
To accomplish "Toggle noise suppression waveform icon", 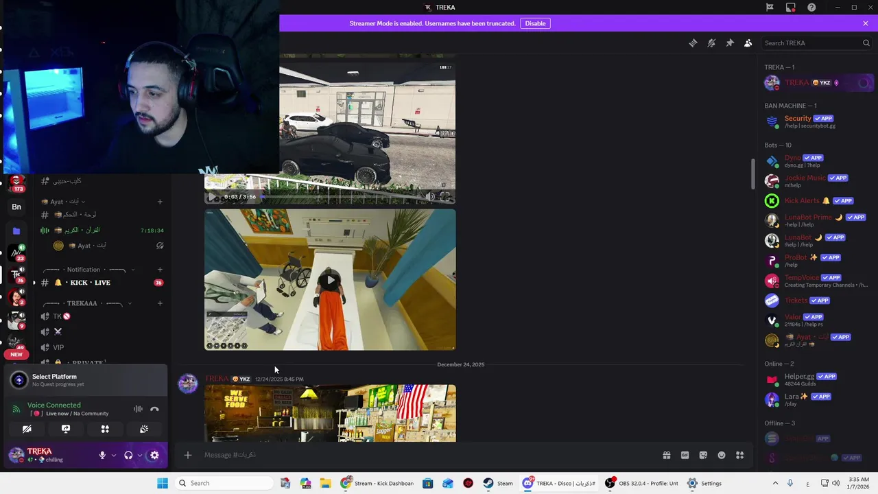I will [x=138, y=409].
